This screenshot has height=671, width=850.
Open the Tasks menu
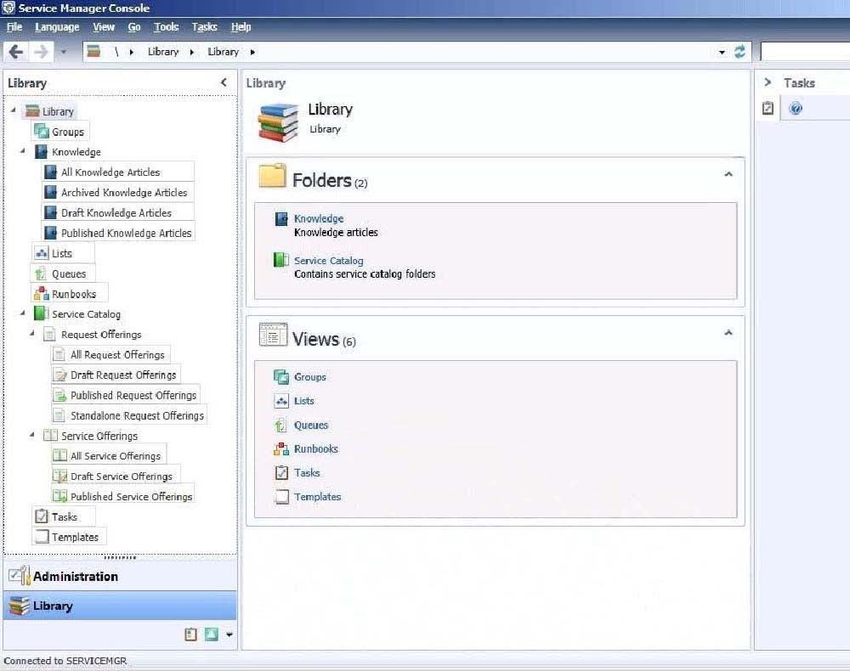[x=204, y=26]
